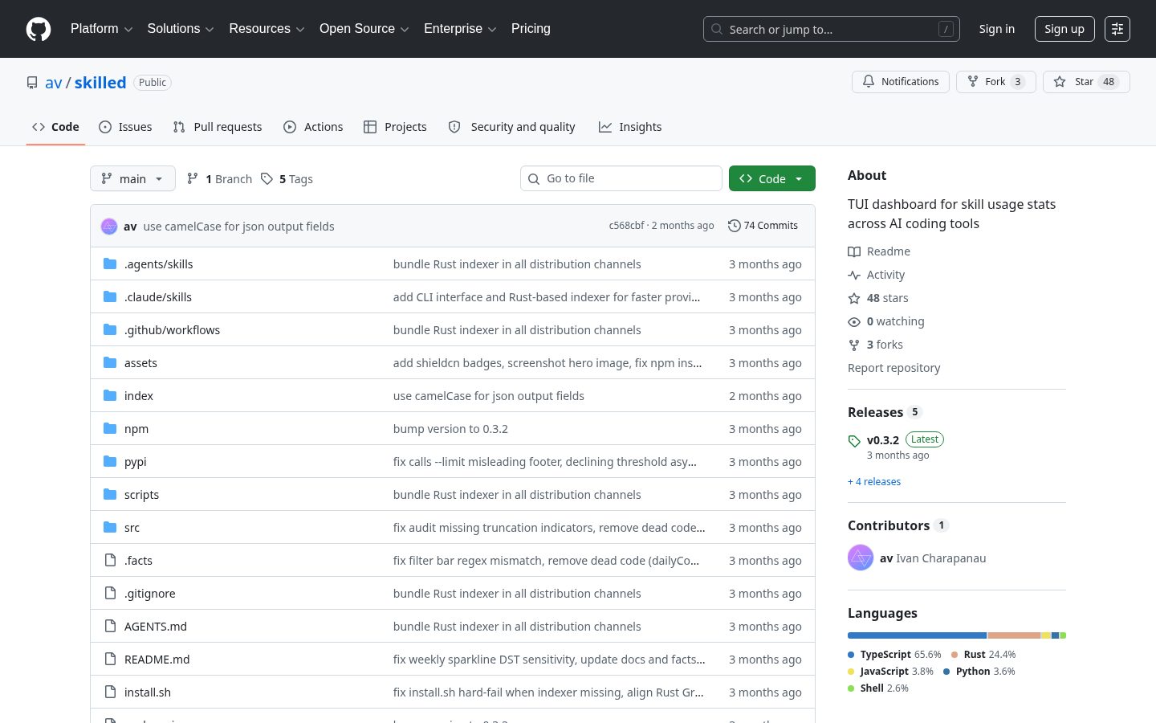Click the GitHub logo icon

pyautogui.click(x=39, y=29)
